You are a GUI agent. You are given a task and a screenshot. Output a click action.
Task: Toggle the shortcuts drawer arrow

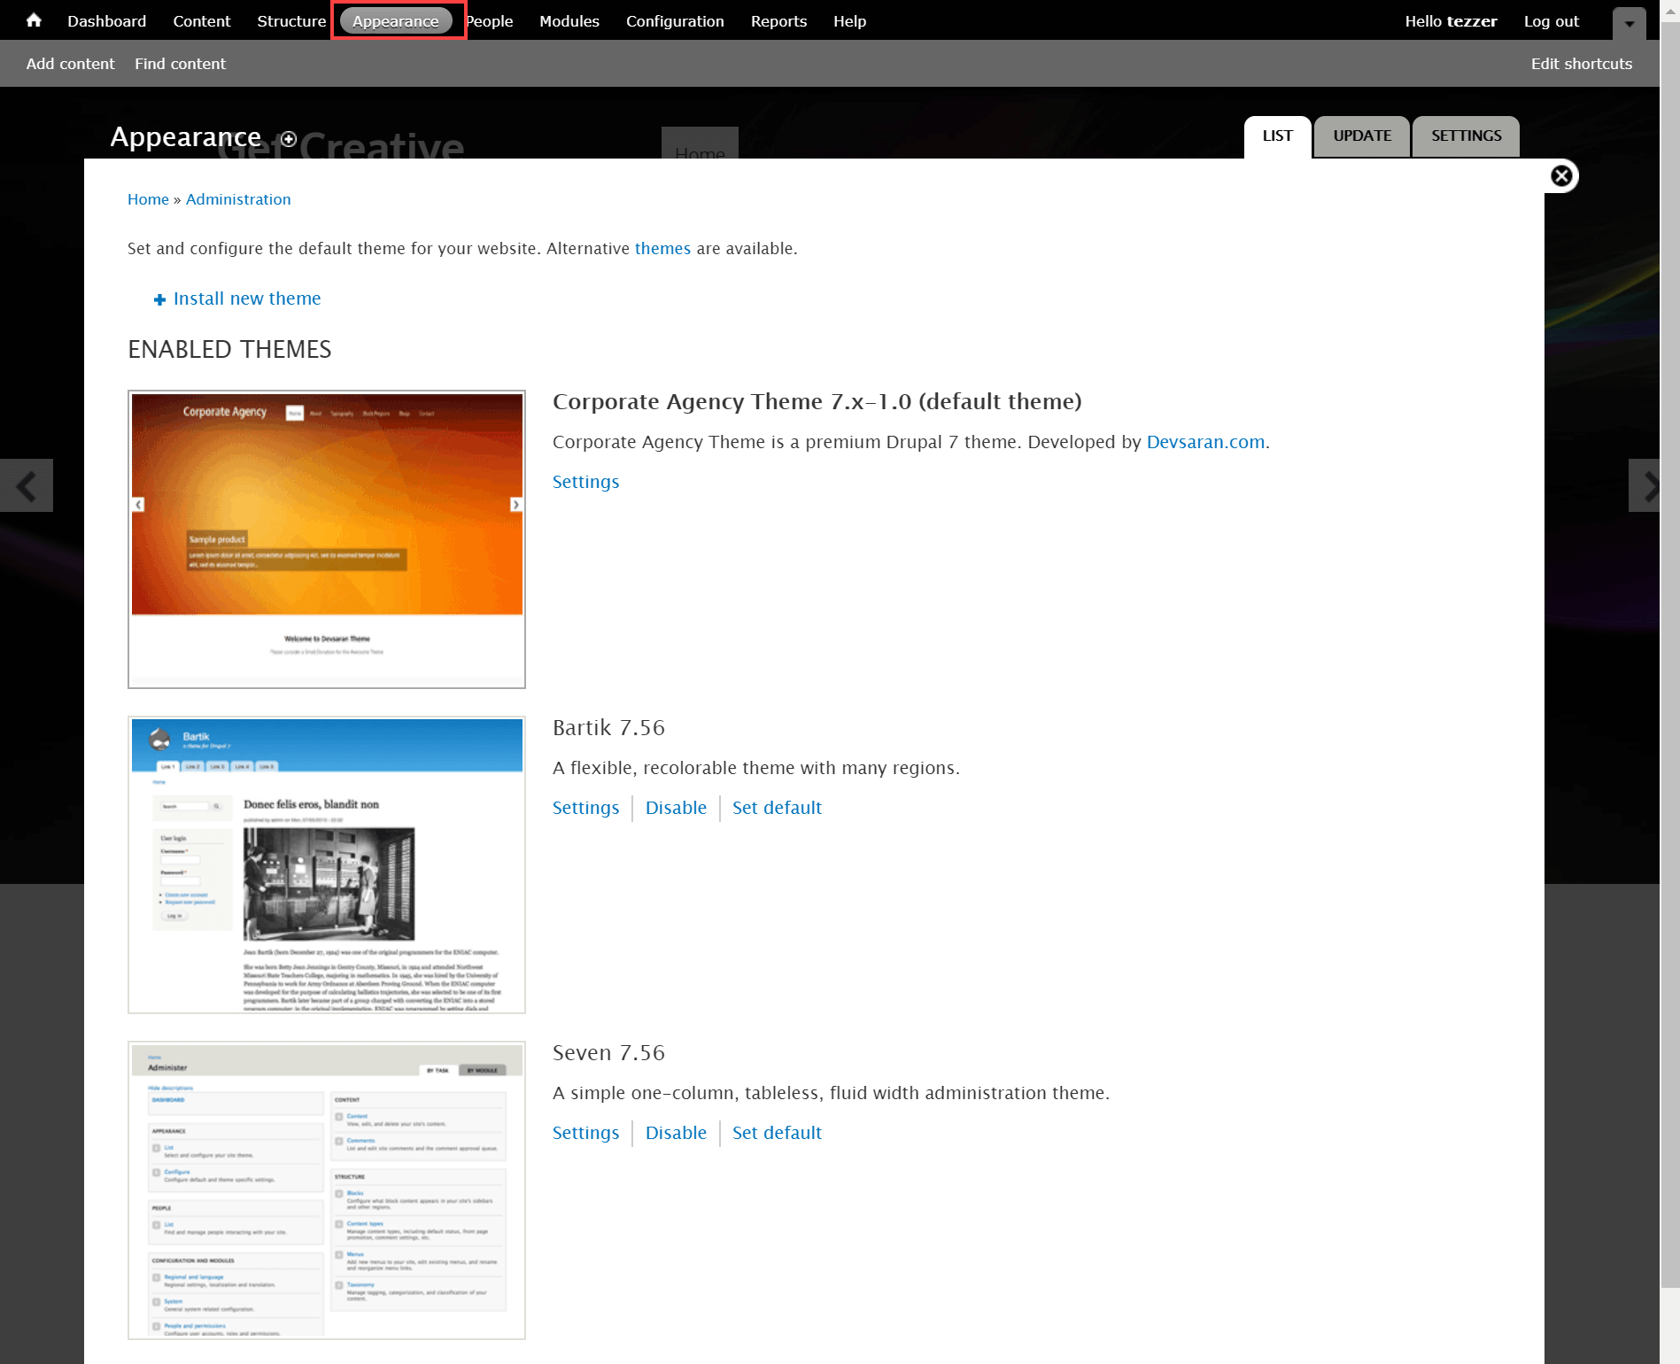pyautogui.click(x=1629, y=23)
